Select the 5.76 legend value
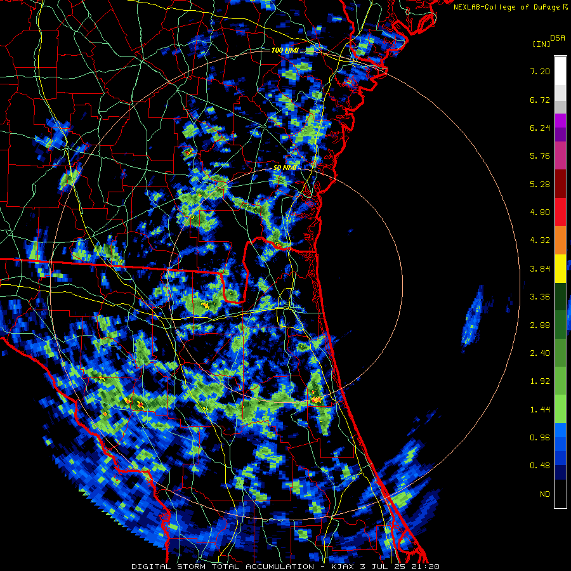This screenshot has height=571, width=571. pos(540,156)
